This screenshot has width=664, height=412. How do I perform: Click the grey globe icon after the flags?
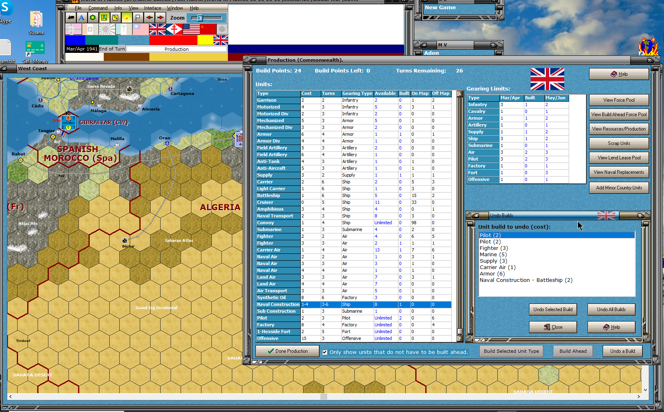pyautogui.click(x=222, y=29)
